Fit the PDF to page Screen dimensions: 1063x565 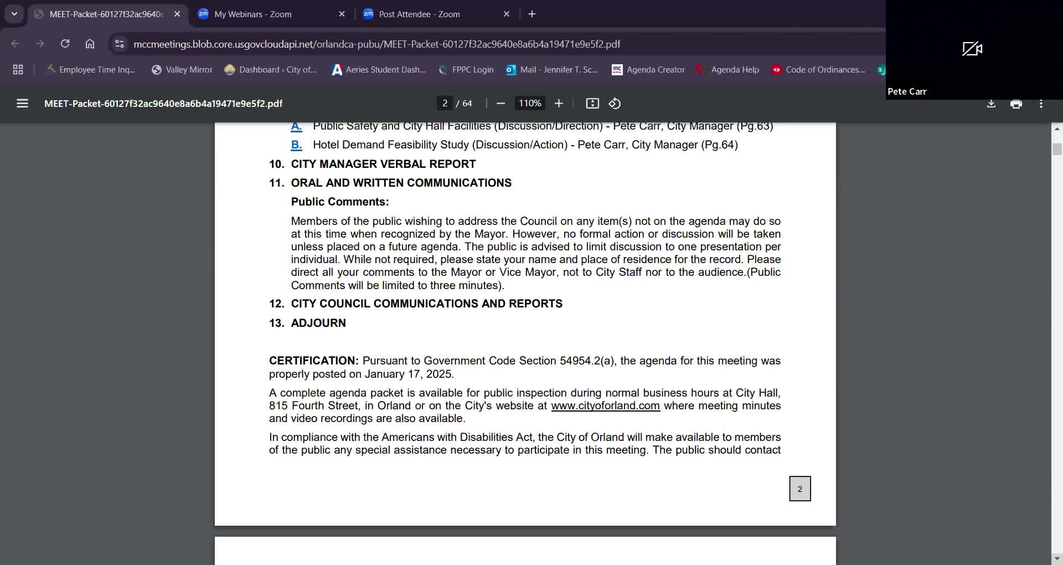[592, 104]
